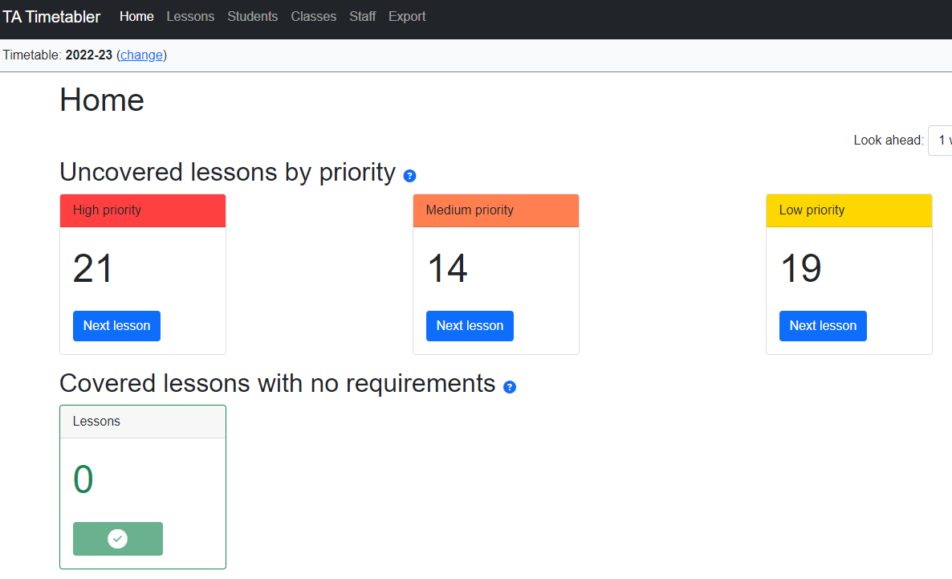This screenshot has height=579, width=952.
Task: Go to the Lessons page in navbar
Action: coord(190,17)
